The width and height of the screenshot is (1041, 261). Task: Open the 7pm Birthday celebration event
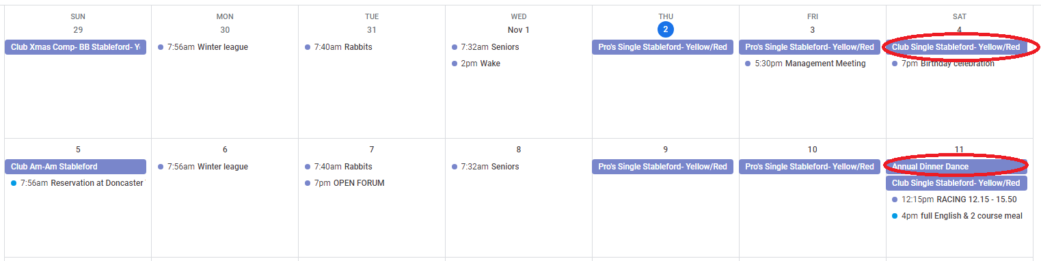(x=943, y=64)
